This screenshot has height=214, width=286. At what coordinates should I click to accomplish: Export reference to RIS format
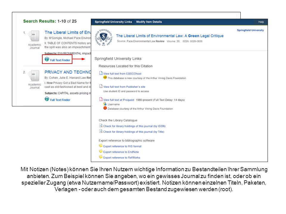point(122,146)
